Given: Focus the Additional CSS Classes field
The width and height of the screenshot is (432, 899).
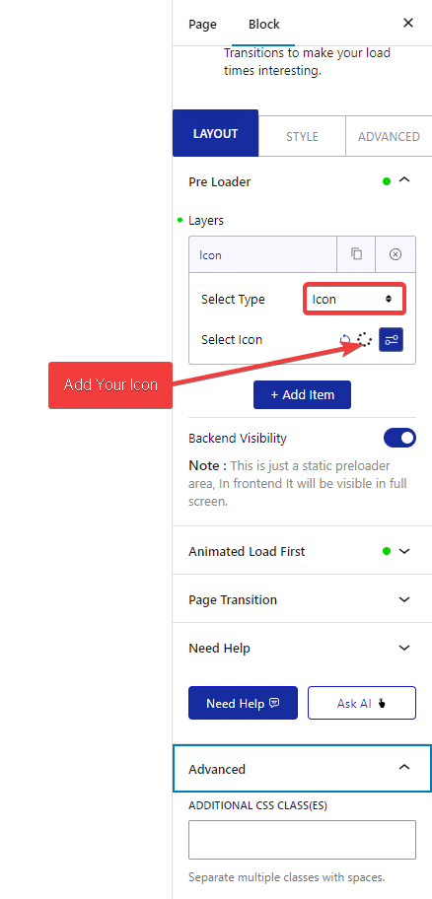Looking at the screenshot, I should 303,840.
